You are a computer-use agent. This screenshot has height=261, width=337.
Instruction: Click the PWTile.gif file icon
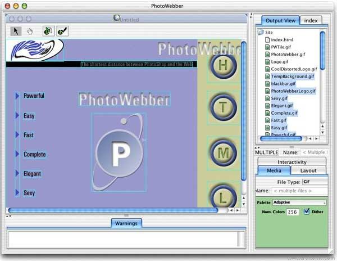click(x=267, y=47)
